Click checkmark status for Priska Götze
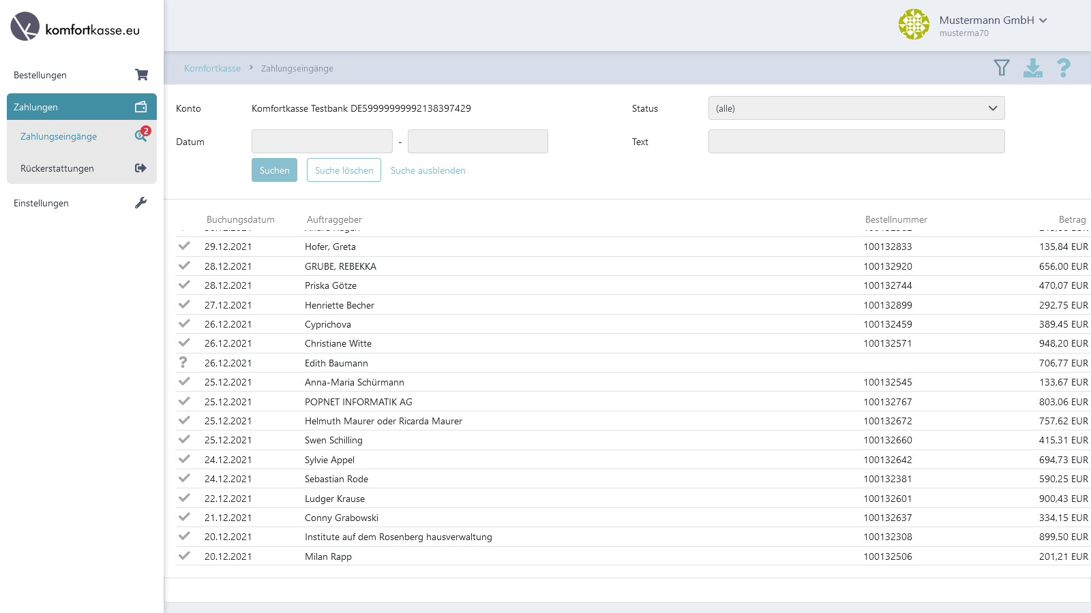 point(184,285)
